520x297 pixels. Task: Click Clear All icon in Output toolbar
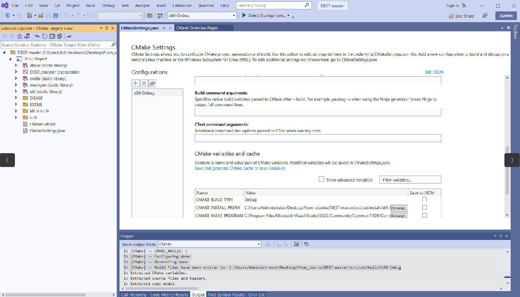(296, 244)
